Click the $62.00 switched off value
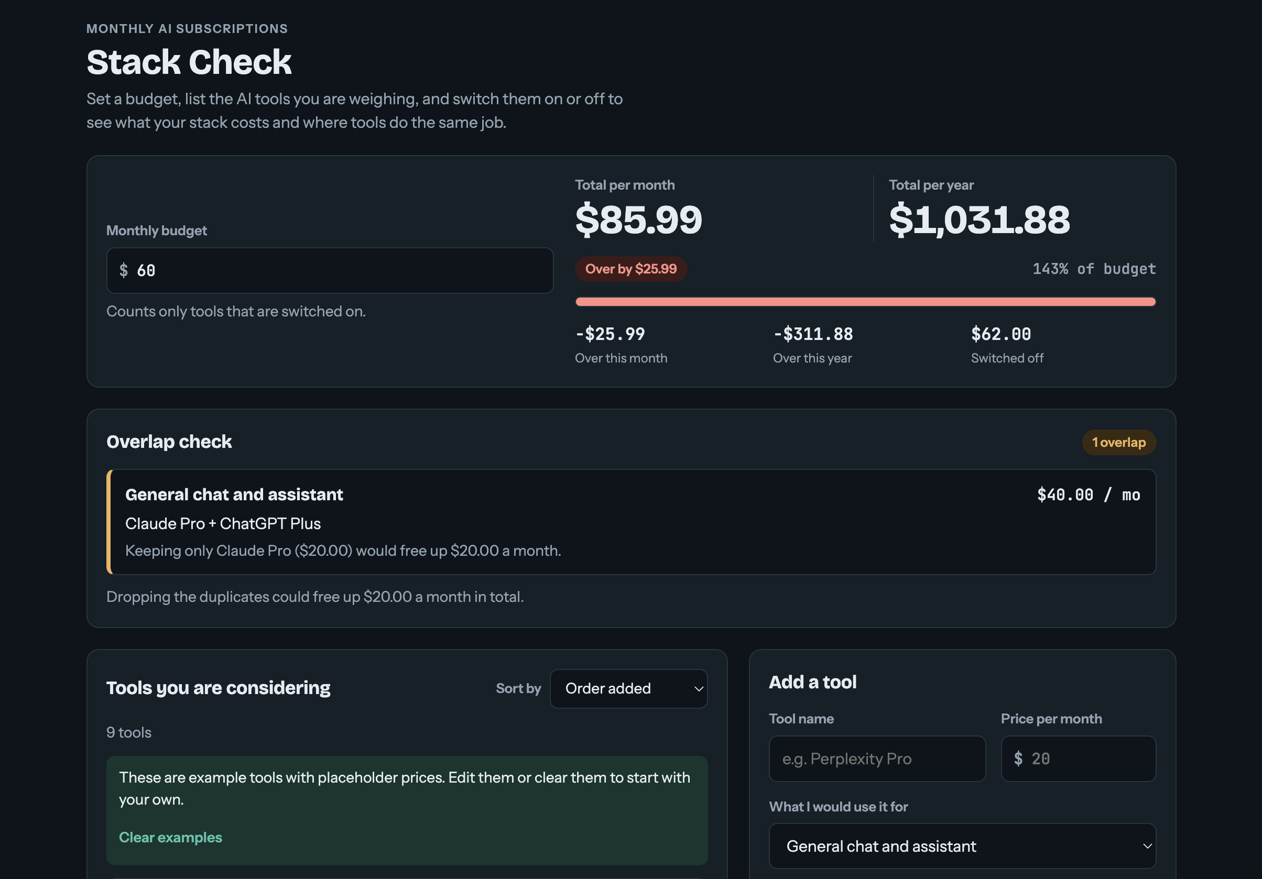This screenshot has width=1262, height=879. click(x=1001, y=334)
